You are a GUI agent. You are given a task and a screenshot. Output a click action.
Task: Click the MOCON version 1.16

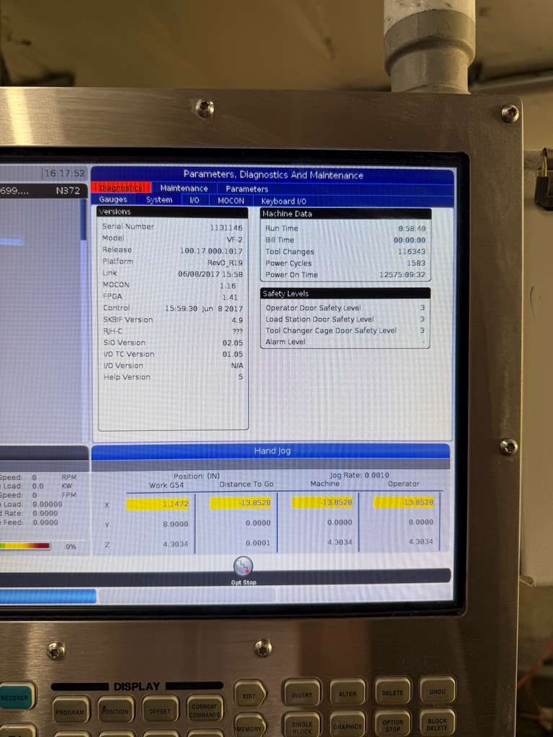[228, 286]
